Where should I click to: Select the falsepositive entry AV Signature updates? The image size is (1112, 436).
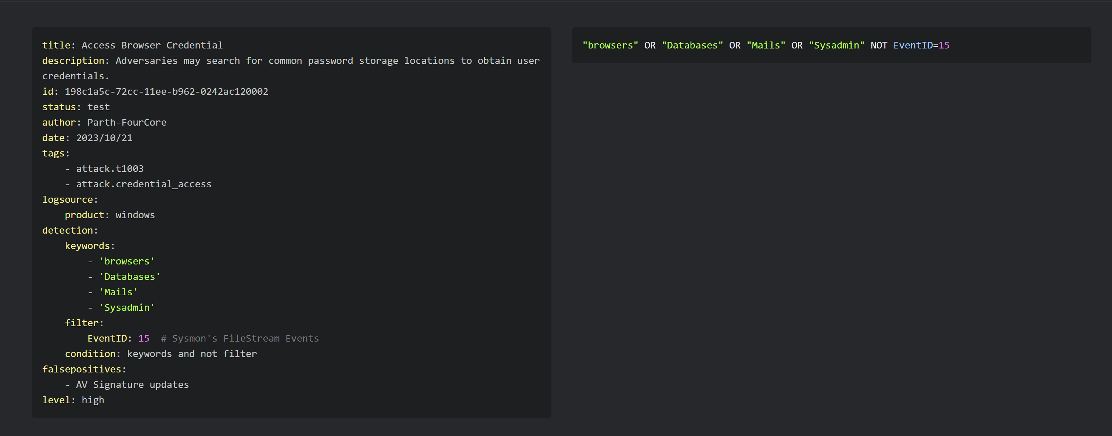click(x=132, y=384)
